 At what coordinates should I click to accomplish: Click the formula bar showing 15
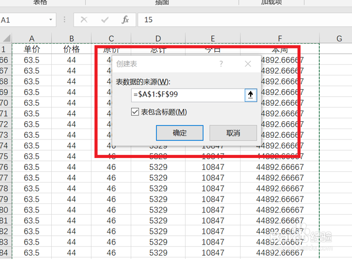[x=245, y=20]
